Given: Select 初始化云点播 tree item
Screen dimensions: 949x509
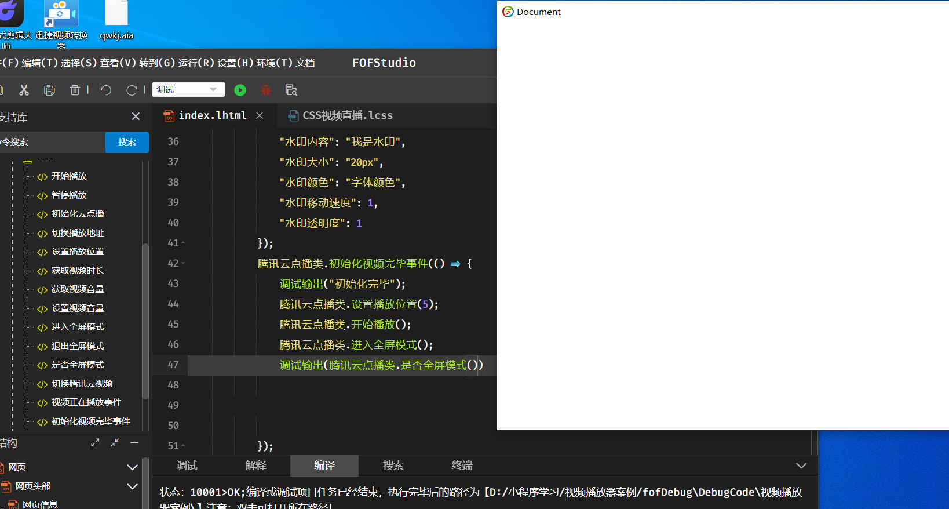Looking at the screenshot, I should (x=78, y=214).
